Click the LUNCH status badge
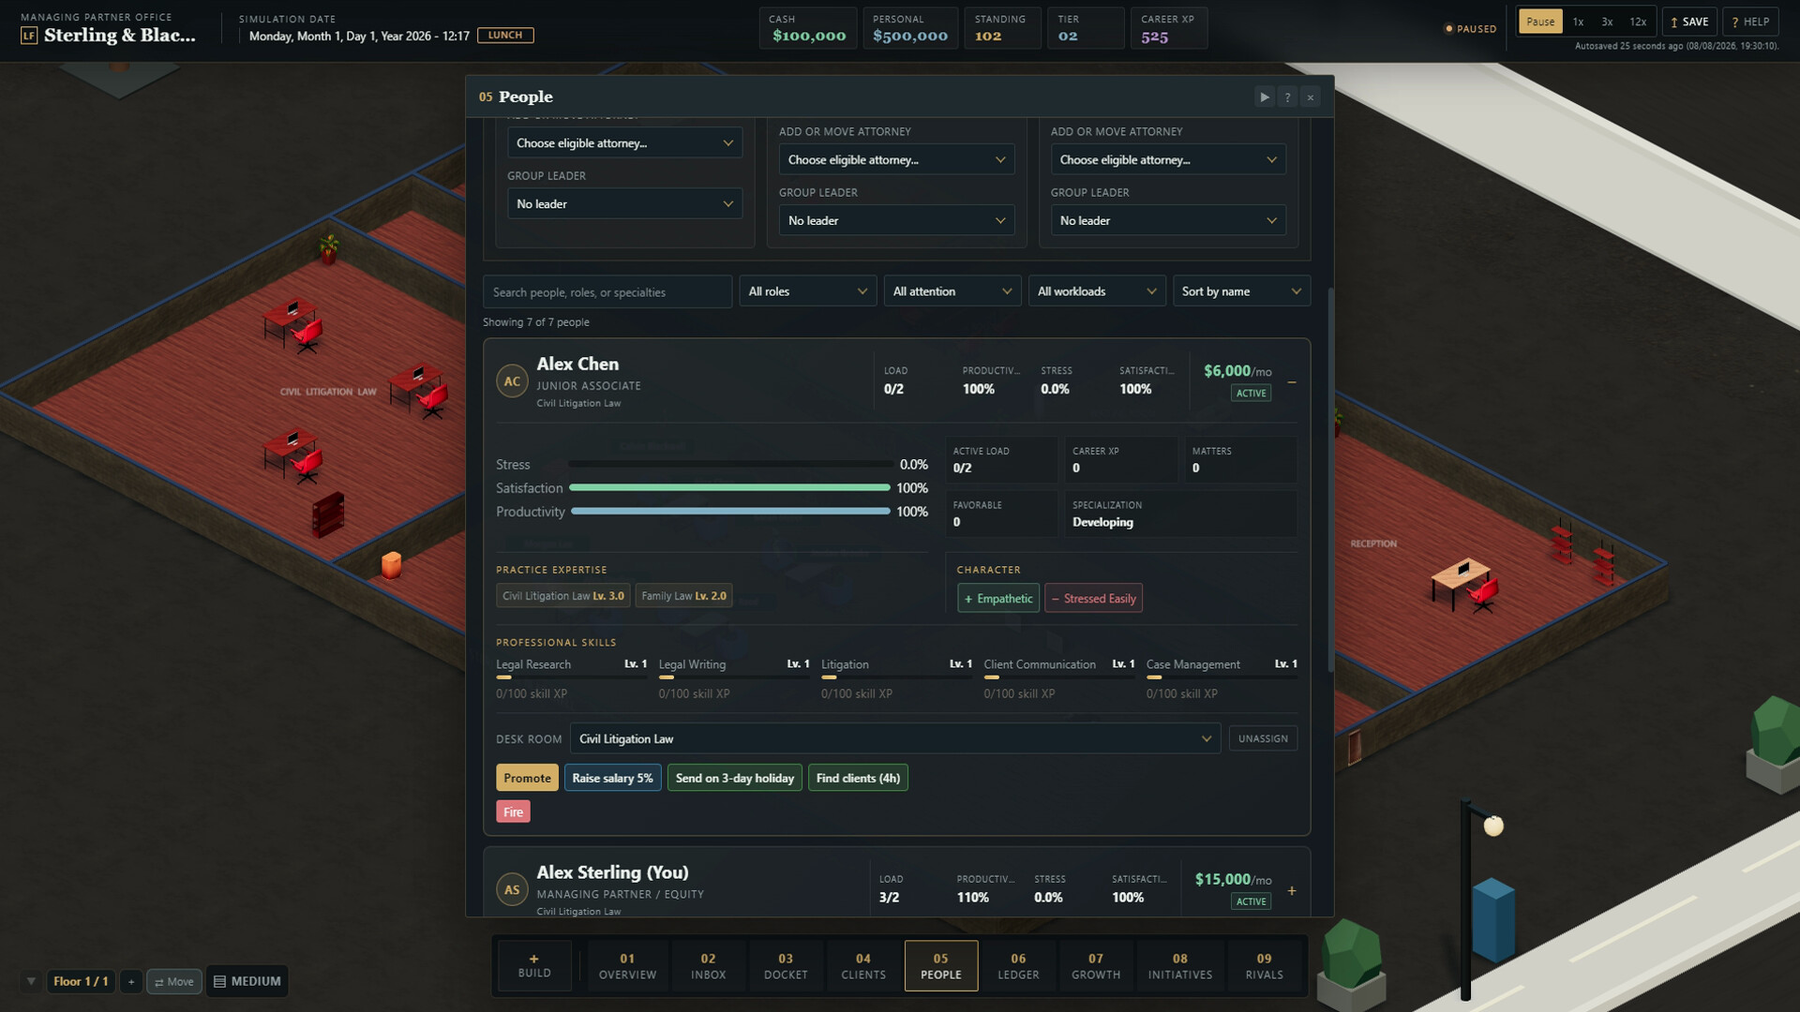Viewport: 1800px width, 1012px height. point(505,36)
